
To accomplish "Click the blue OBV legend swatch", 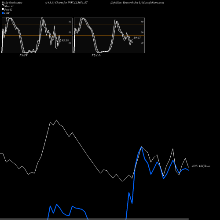I will pyautogui.click(x=3, y=13).
